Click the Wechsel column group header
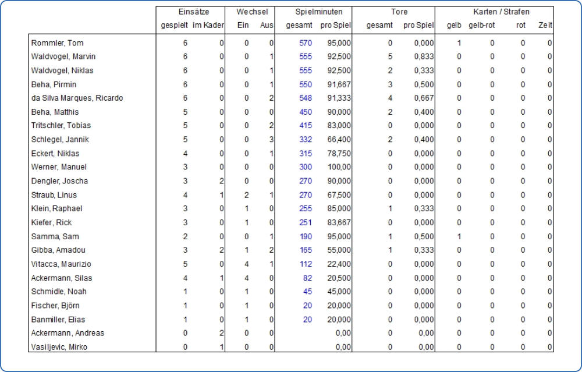 (252, 12)
